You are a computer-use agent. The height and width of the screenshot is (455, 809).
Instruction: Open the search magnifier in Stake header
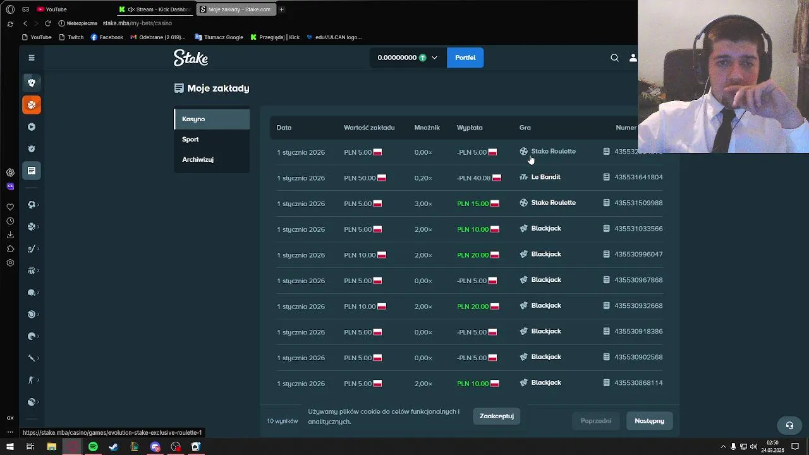click(x=614, y=58)
